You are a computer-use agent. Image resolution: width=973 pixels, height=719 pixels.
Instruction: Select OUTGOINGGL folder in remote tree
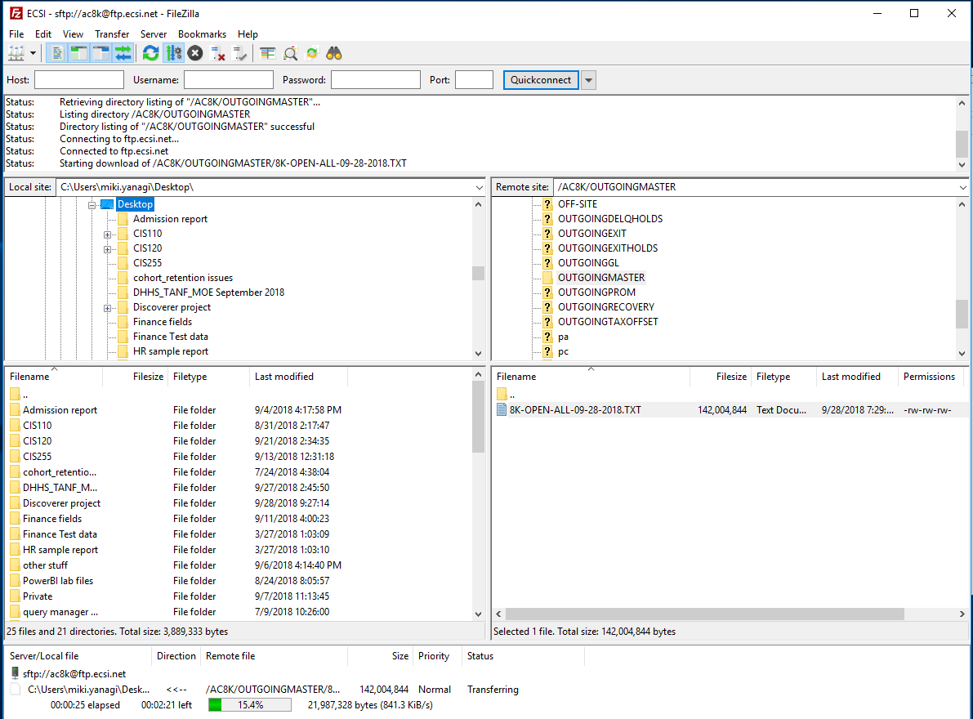tap(588, 263)
